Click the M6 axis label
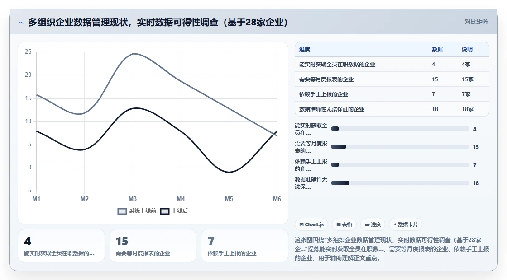507x280 pixels. 277,199
